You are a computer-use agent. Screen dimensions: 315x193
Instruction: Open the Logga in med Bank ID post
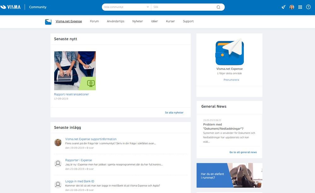point(79,181)
